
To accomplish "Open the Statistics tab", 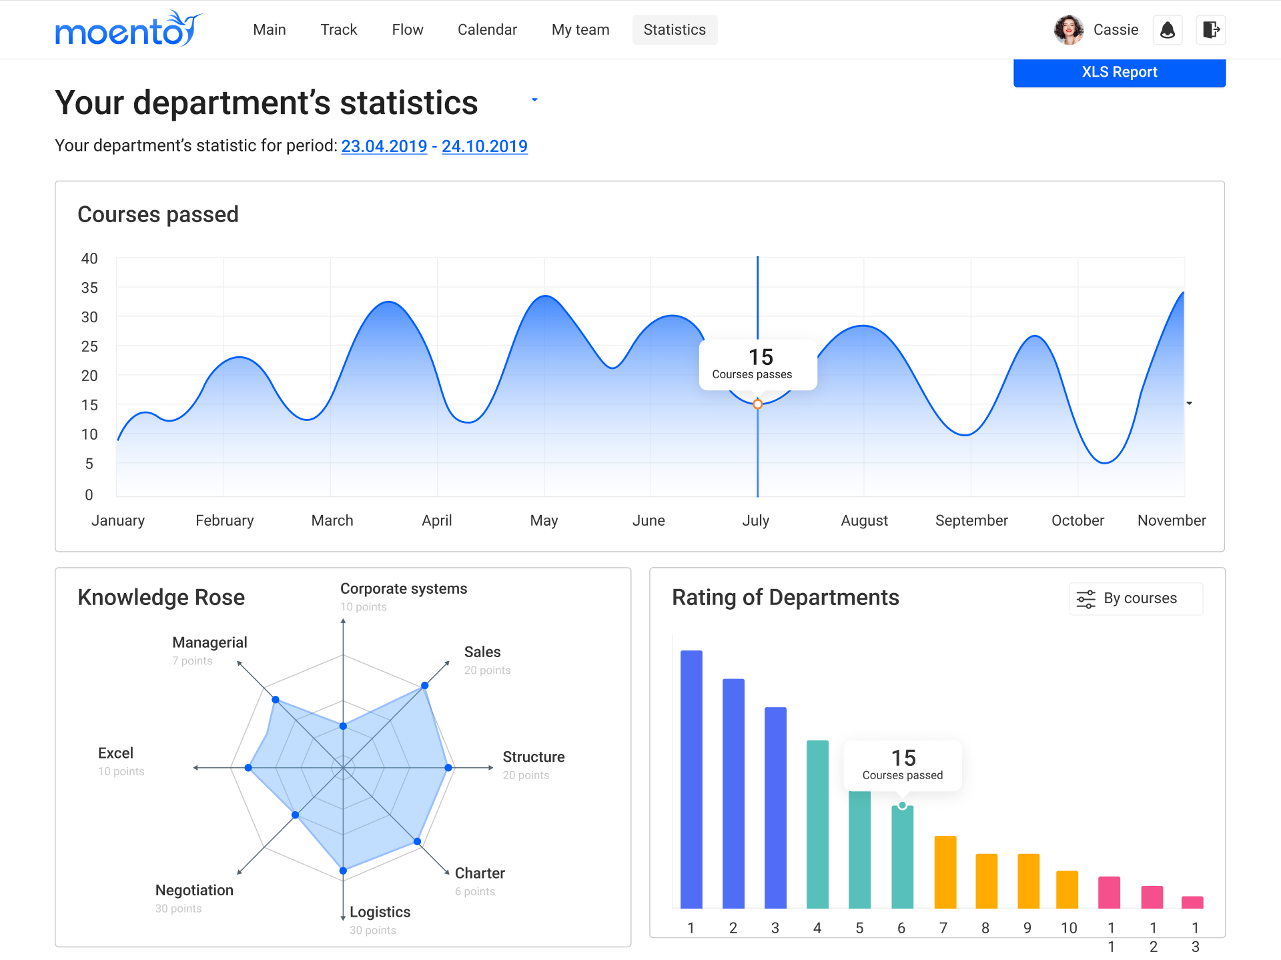I will click(x=675, y=30).
